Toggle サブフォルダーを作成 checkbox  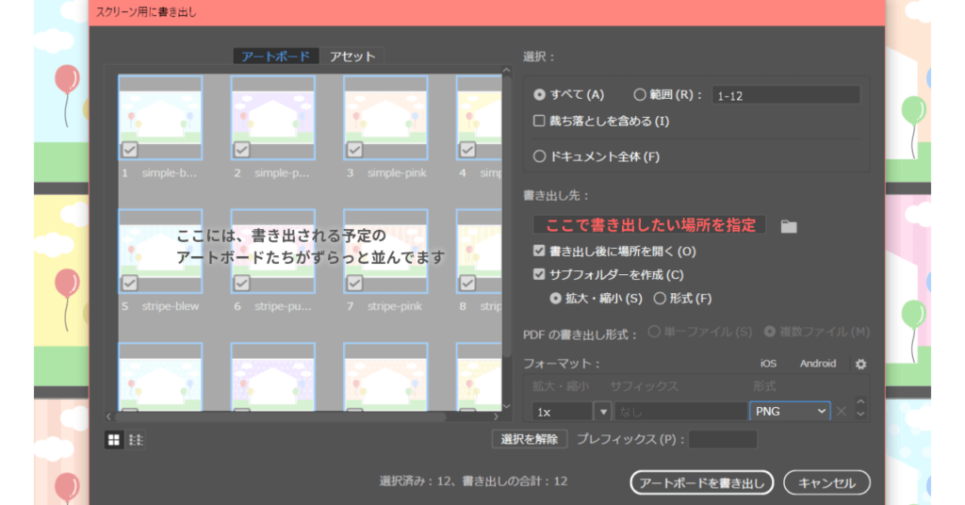click(539, 275)
